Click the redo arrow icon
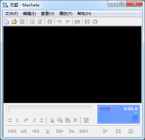This screenshot has height=140, width=145. coord(68,22)
